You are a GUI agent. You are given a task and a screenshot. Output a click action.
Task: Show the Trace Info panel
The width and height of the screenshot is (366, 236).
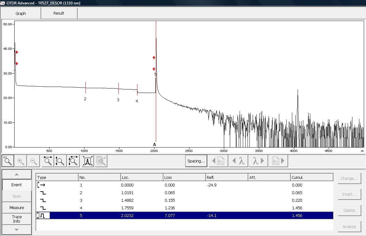coord(16,219)
